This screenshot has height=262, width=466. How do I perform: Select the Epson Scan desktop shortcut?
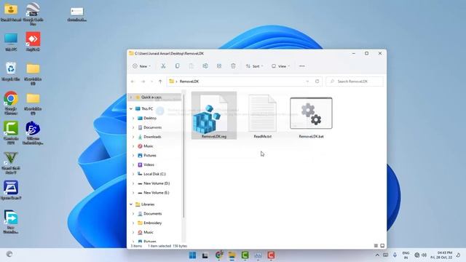coord(11,190)
